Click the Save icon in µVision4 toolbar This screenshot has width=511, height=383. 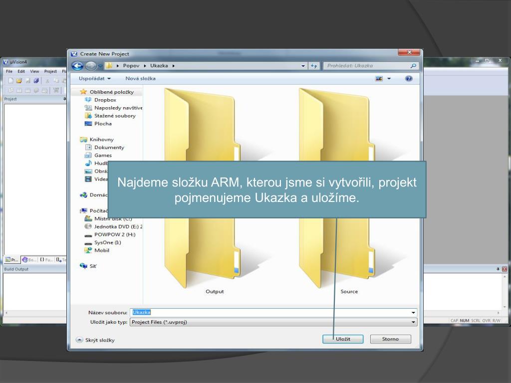(28, 80)
